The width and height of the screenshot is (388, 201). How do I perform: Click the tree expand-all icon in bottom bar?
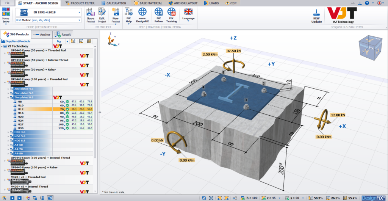[x=35, y=198]
